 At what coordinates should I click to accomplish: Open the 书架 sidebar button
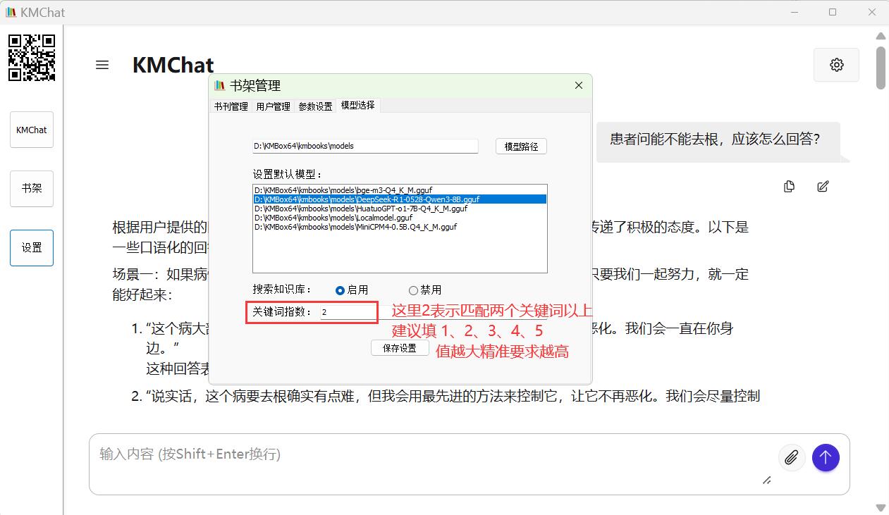coord(32,189)
